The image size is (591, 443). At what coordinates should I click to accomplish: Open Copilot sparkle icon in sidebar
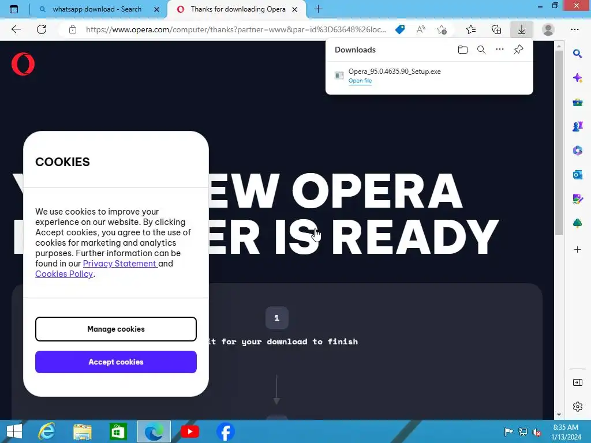pyautogui.click(x=577, y=78)
